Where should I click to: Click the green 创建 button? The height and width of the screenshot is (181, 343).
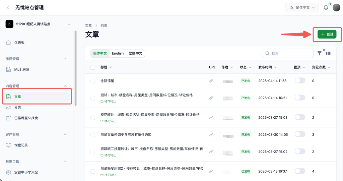pos(327,34)
